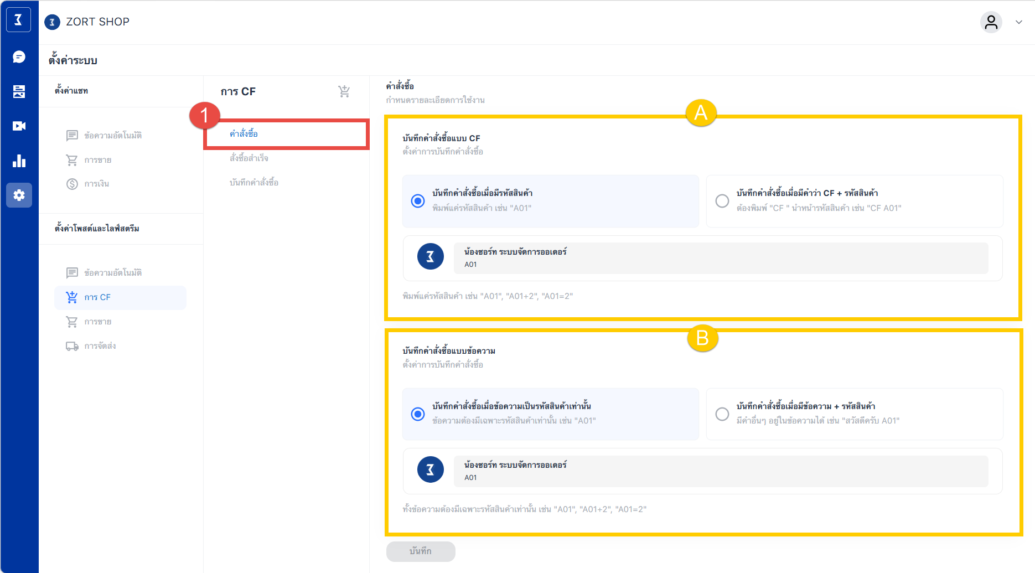Image resolution: width=1035 pixels, height=573 pixels.
Task: Go to การจัดส่ง shipping settings
Action: point(100,346)
